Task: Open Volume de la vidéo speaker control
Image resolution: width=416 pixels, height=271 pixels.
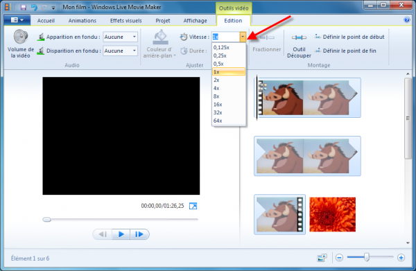Action: pyautogui.click(x=21, y=44)
